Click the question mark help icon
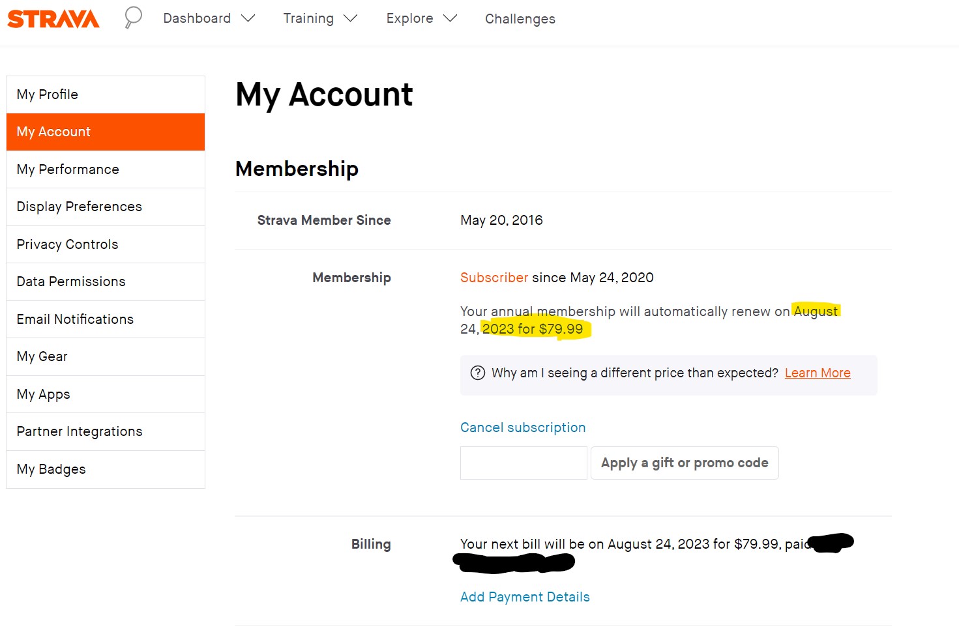959x636 pixels. click(478, 373)
